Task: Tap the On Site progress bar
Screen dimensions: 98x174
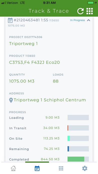Action: (x=78, y=138)
